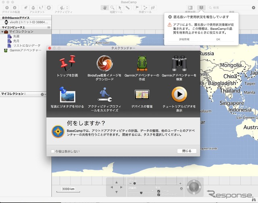
Task: Dismiss the anonymous usage notification via X icon
Action: 170,17
